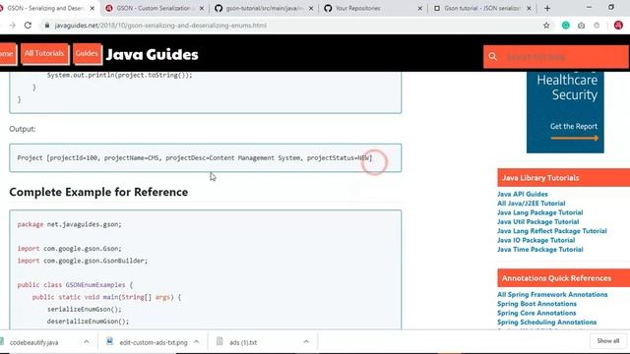Open Spring Core Annotations link
This screenshot has width=630, height=354.
point(536,313)
